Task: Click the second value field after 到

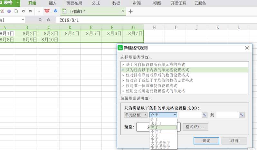Action: click(x=227, y=115)
